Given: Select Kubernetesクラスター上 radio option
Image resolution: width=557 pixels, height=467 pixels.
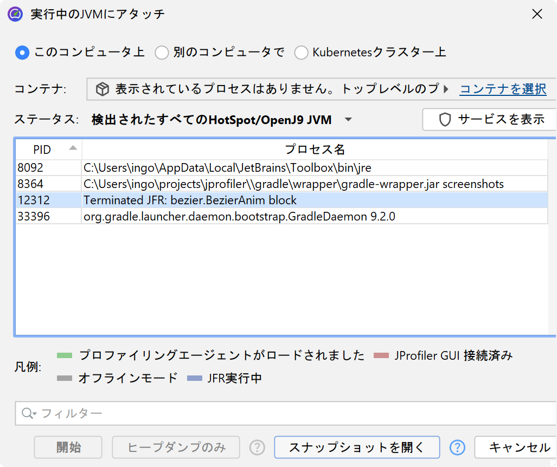Looking at the screenshot, I should click(301, 53).
